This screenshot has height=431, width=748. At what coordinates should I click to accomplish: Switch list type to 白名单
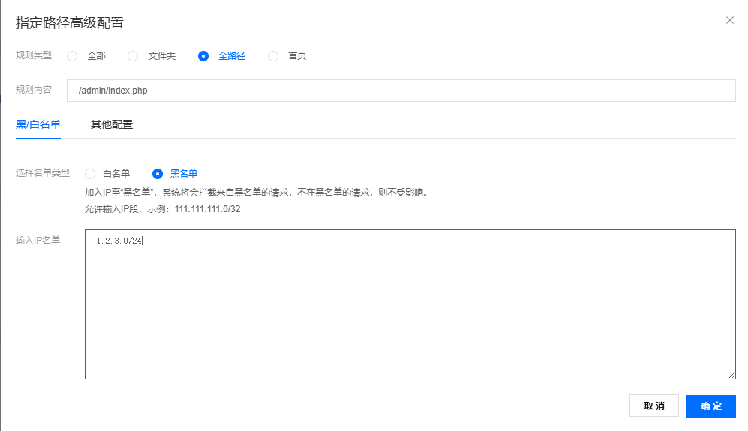click(x=91, y=173)
